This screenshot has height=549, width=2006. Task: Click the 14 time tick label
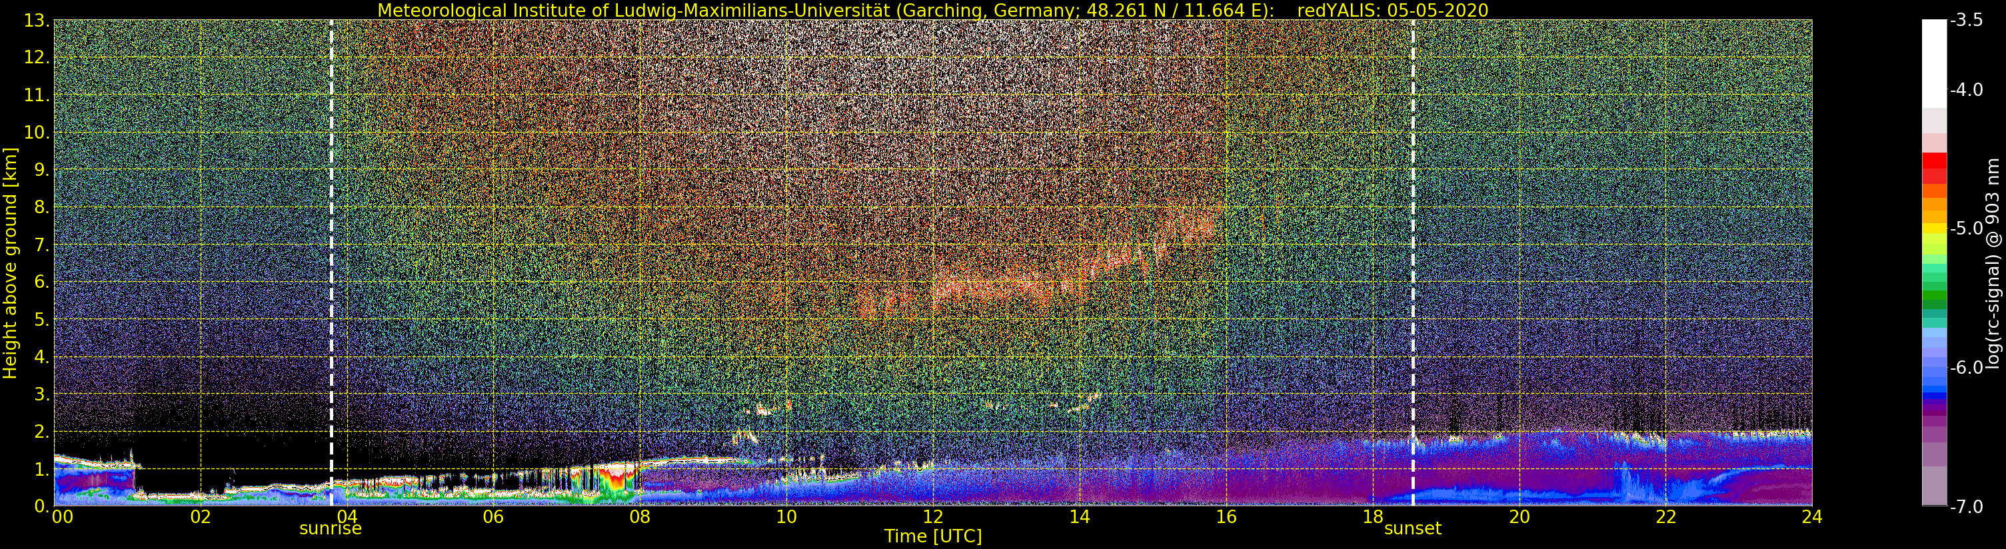1080,516
